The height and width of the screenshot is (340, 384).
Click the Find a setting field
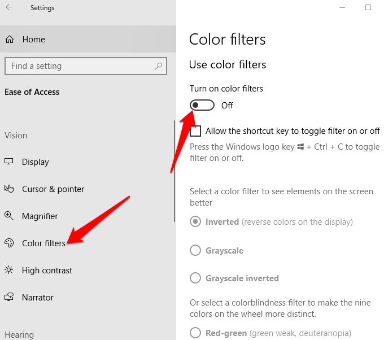coord(79,66)
